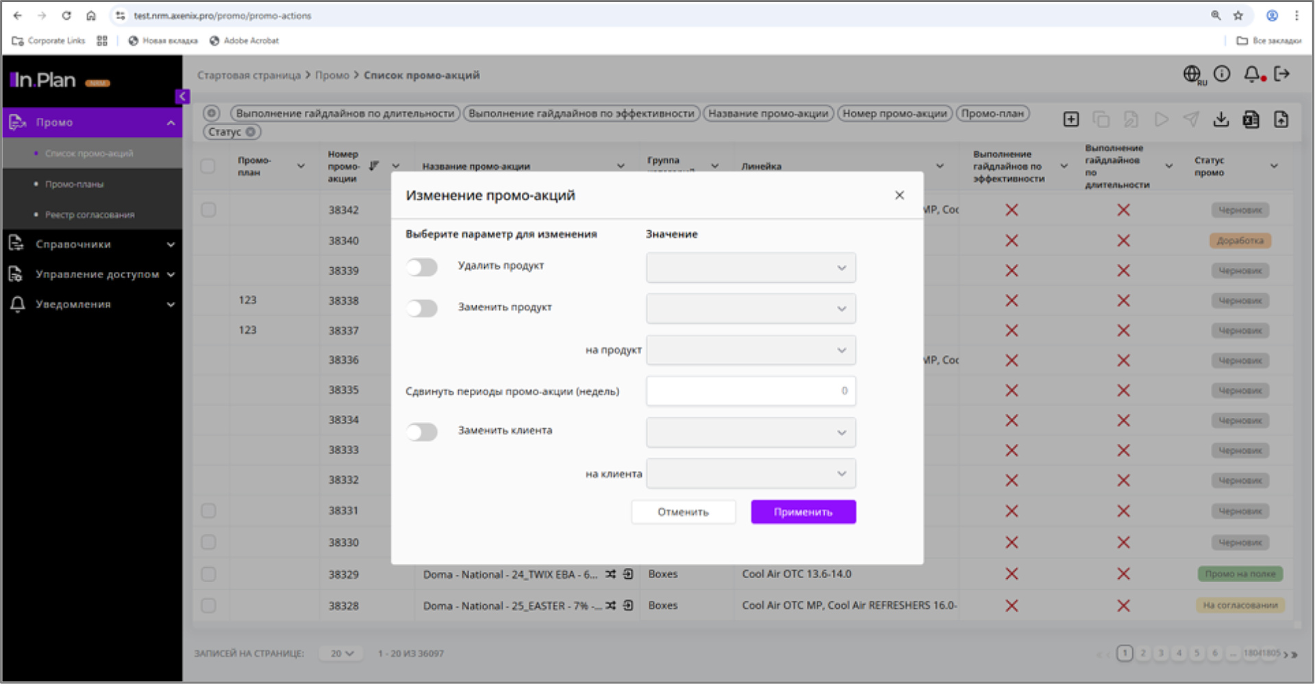
Task: Open the language globe icon
Action: pyautogui.click(x=1192, y=74)
